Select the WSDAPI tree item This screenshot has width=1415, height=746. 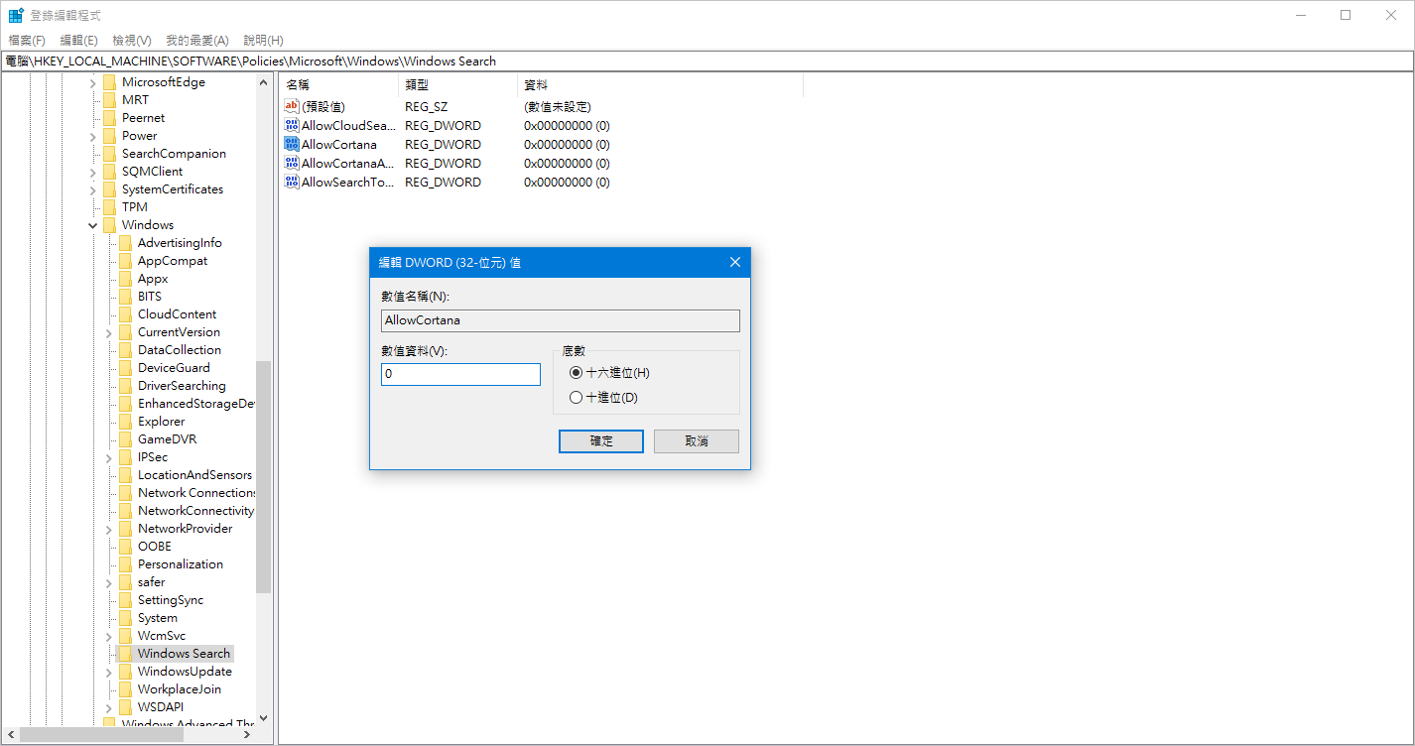[x=161, y=707]
